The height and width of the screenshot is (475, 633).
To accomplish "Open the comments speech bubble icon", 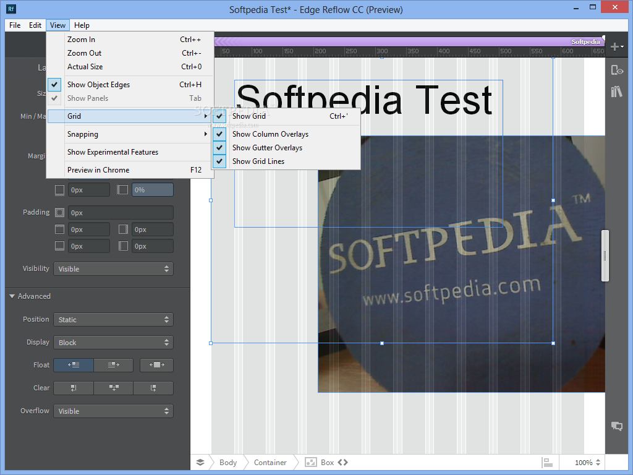I will coord(616,426).
